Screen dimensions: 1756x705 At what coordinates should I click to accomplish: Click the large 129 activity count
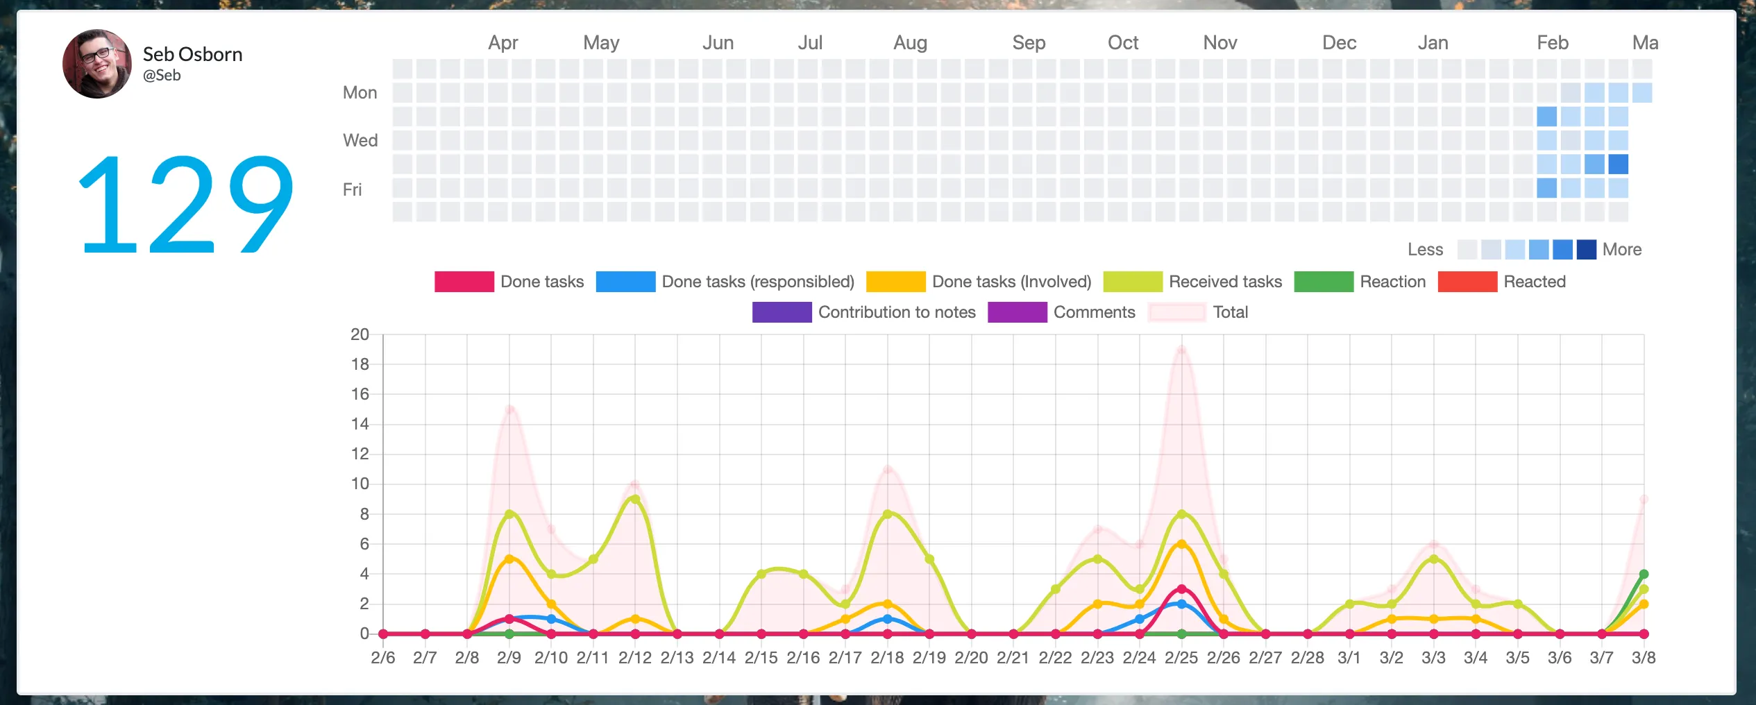[185, 205]
